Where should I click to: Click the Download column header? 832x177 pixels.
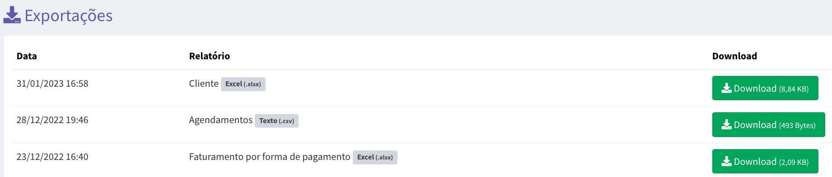[734, 56]
